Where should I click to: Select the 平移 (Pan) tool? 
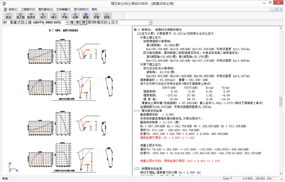(65, 16)
